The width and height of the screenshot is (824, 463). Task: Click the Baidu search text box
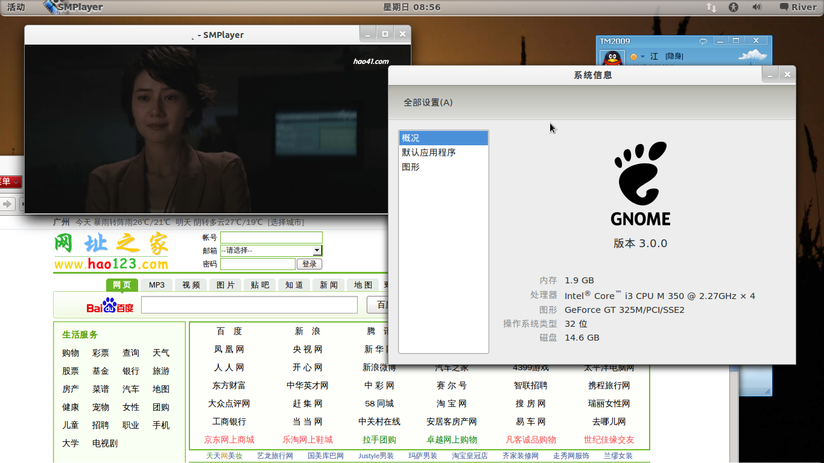[x=249, y=304]
